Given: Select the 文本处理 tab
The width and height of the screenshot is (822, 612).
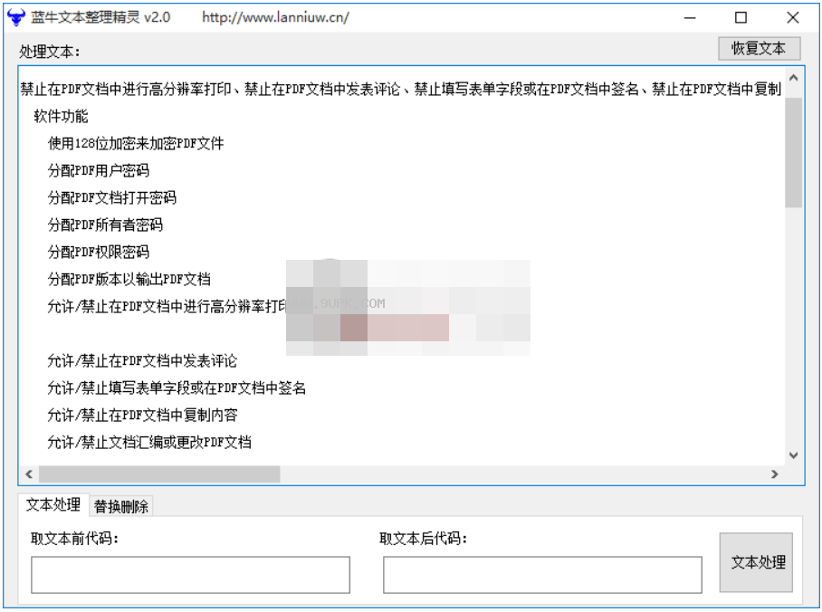Looking at the screenshot, I should pos(53,504).
